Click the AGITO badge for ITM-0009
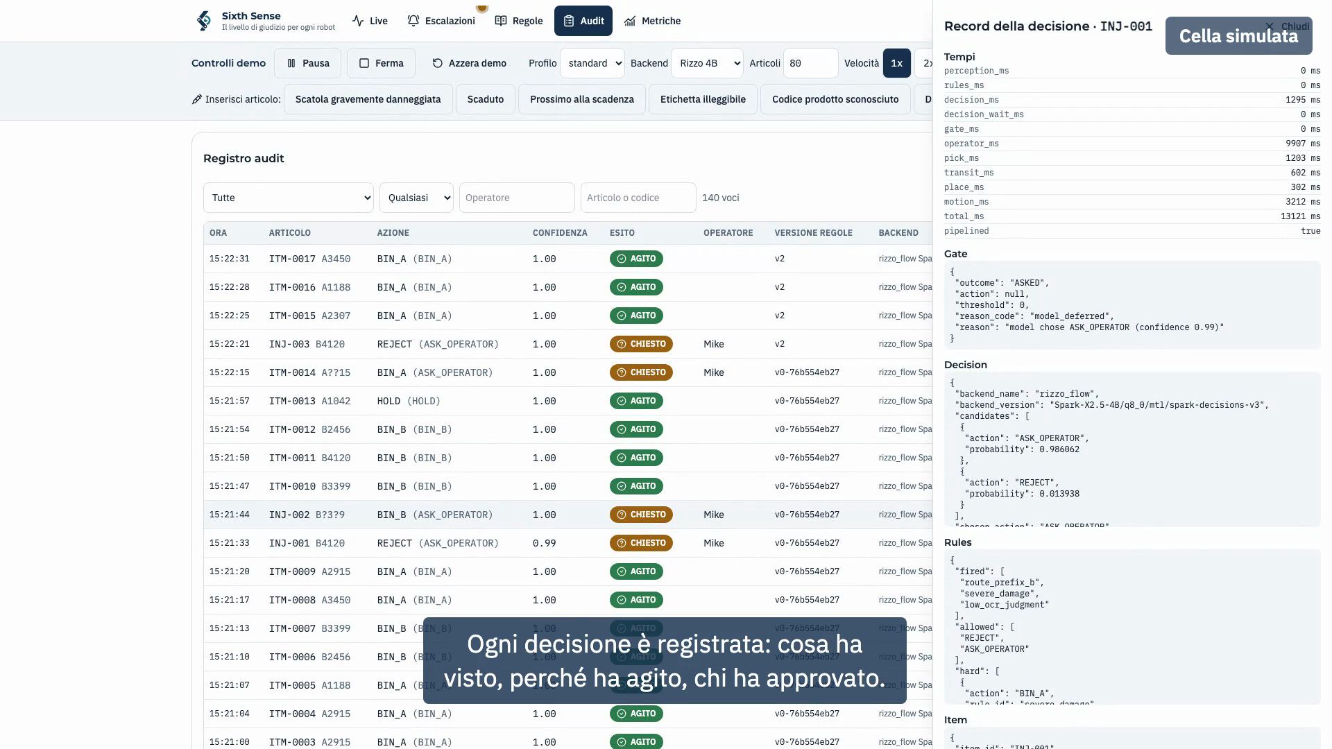The image size is (1332, 749). pyautogui.click(x=636, y=571)
